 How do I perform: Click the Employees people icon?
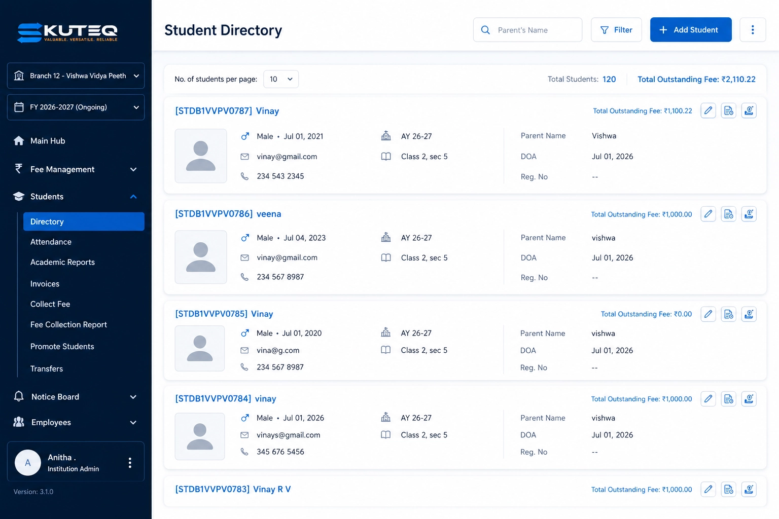(x=19, y=422)
